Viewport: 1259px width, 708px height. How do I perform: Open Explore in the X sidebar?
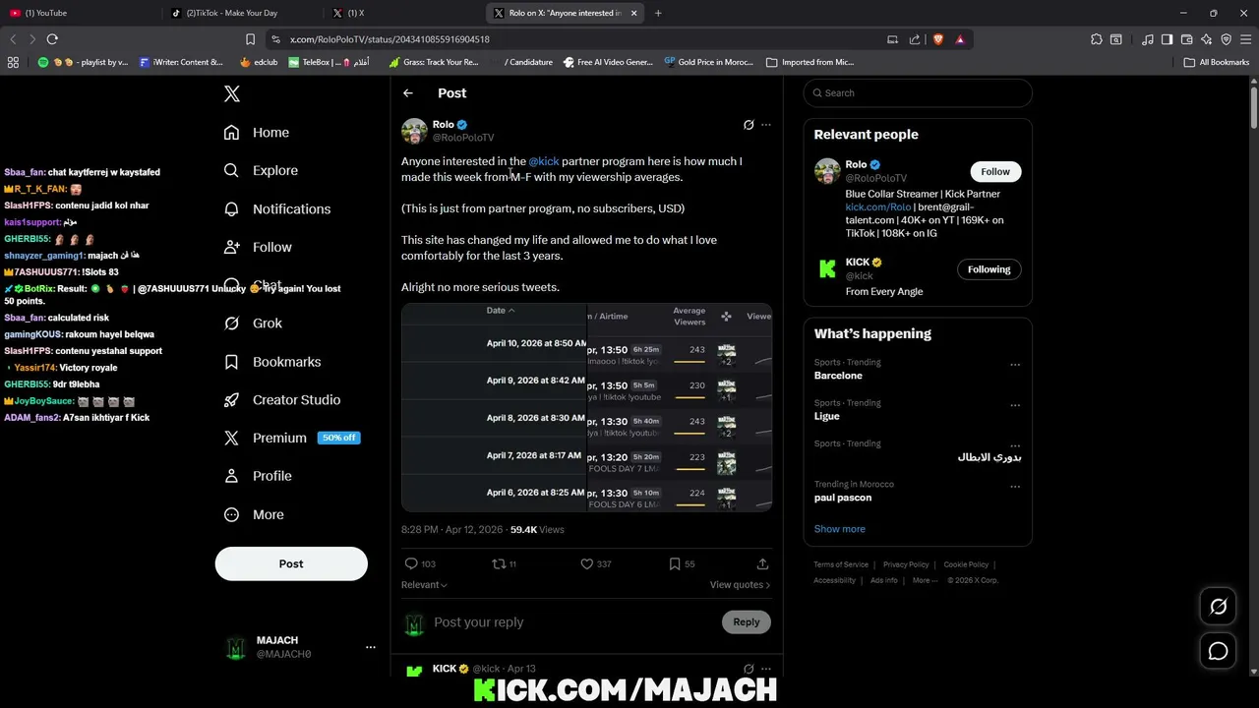(261, 170)
